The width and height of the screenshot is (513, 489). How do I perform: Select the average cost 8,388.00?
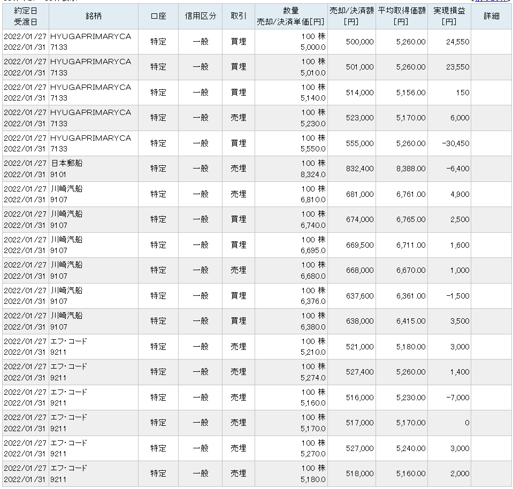click(411, 169)
